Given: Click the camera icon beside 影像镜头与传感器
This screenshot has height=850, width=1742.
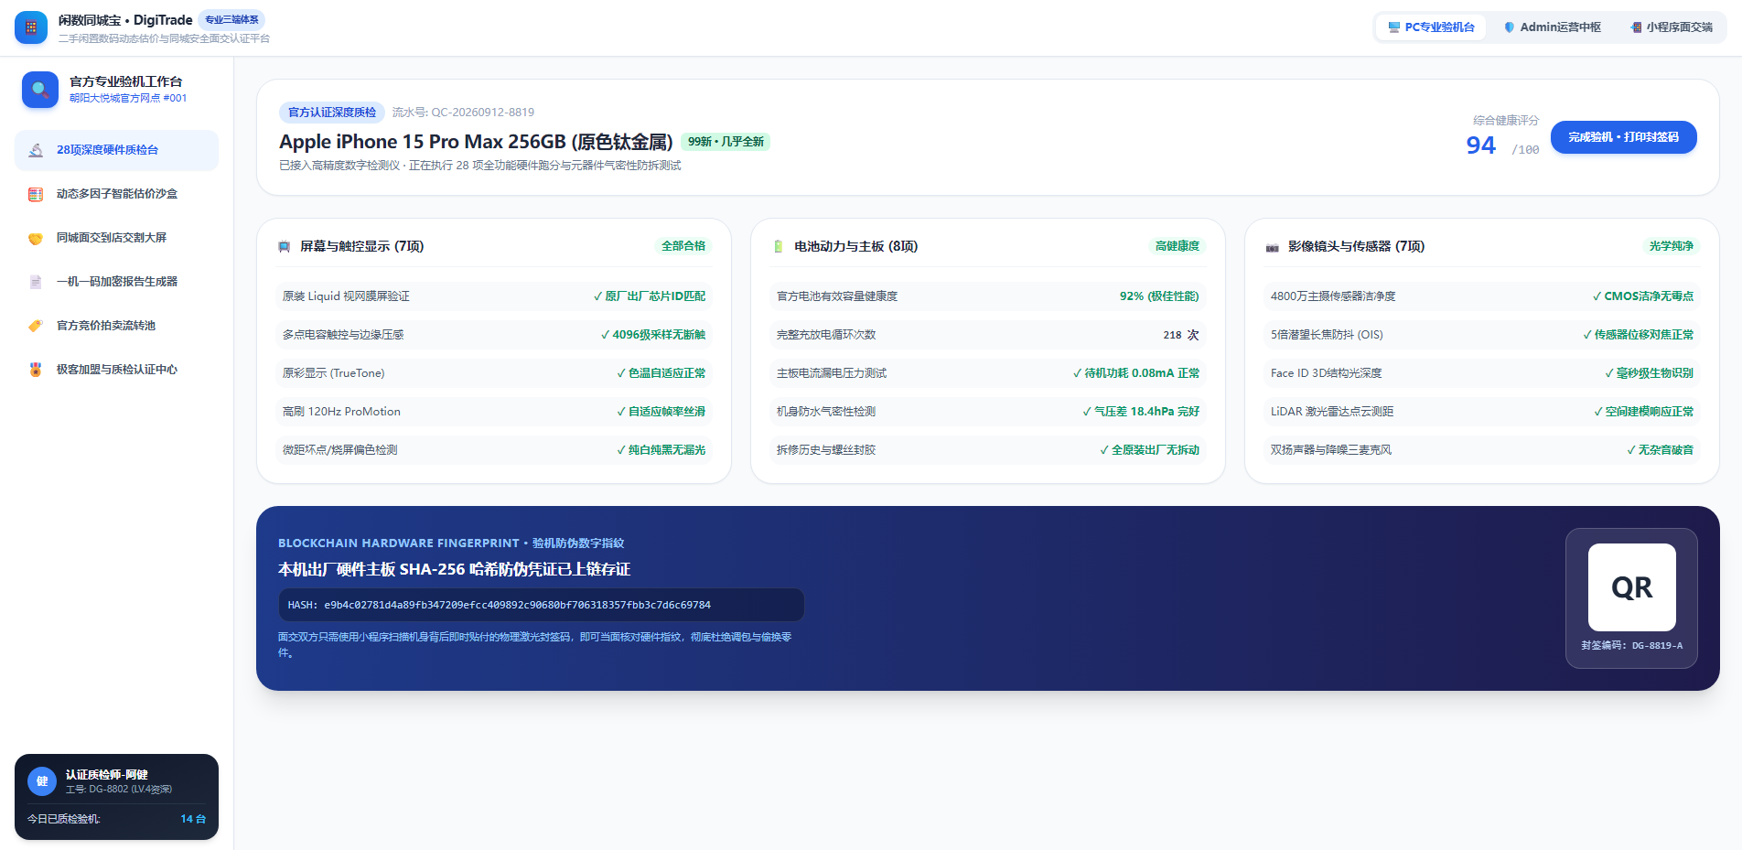Looking at the screenshot, I should [1273, 247].
